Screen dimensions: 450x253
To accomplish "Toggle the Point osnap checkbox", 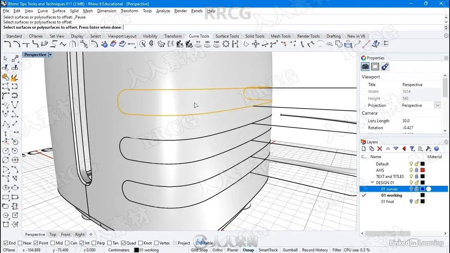I will point(36,243).
